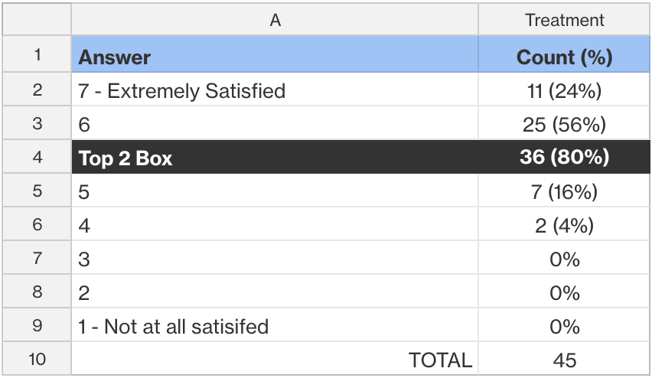Select row 1 header number
Viewport: 652px width, 378px height.
[x=37, y=54]
